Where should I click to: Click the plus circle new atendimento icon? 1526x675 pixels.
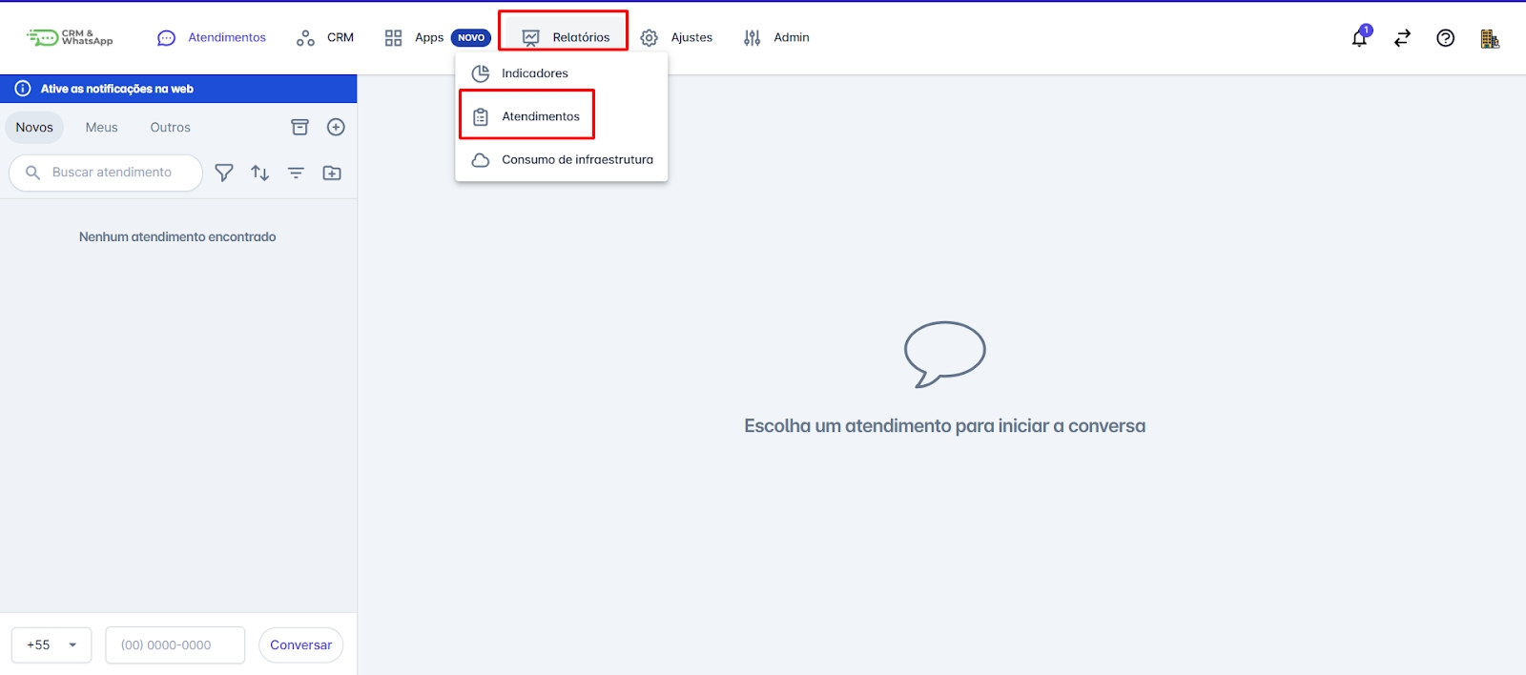pyautogui.click(x=336, y=127)
